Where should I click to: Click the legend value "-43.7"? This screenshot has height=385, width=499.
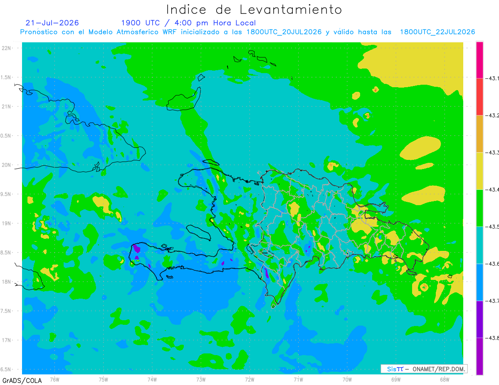click(492, 301)
